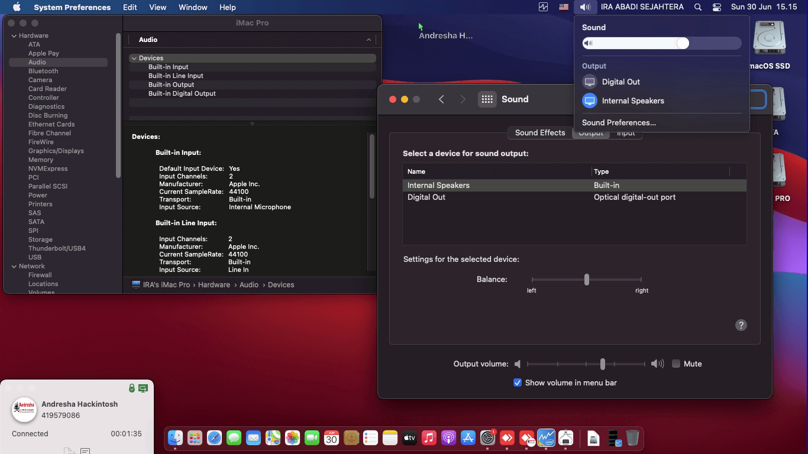Uncheck Show volume in menu bar

tap(518, 382)
